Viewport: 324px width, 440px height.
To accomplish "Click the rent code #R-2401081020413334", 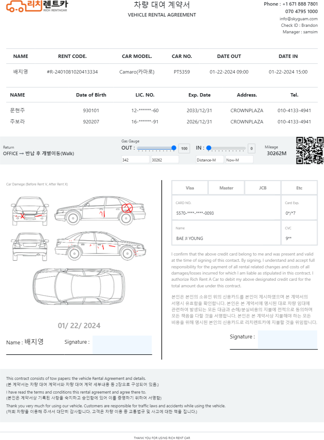I will pos(72,72).
